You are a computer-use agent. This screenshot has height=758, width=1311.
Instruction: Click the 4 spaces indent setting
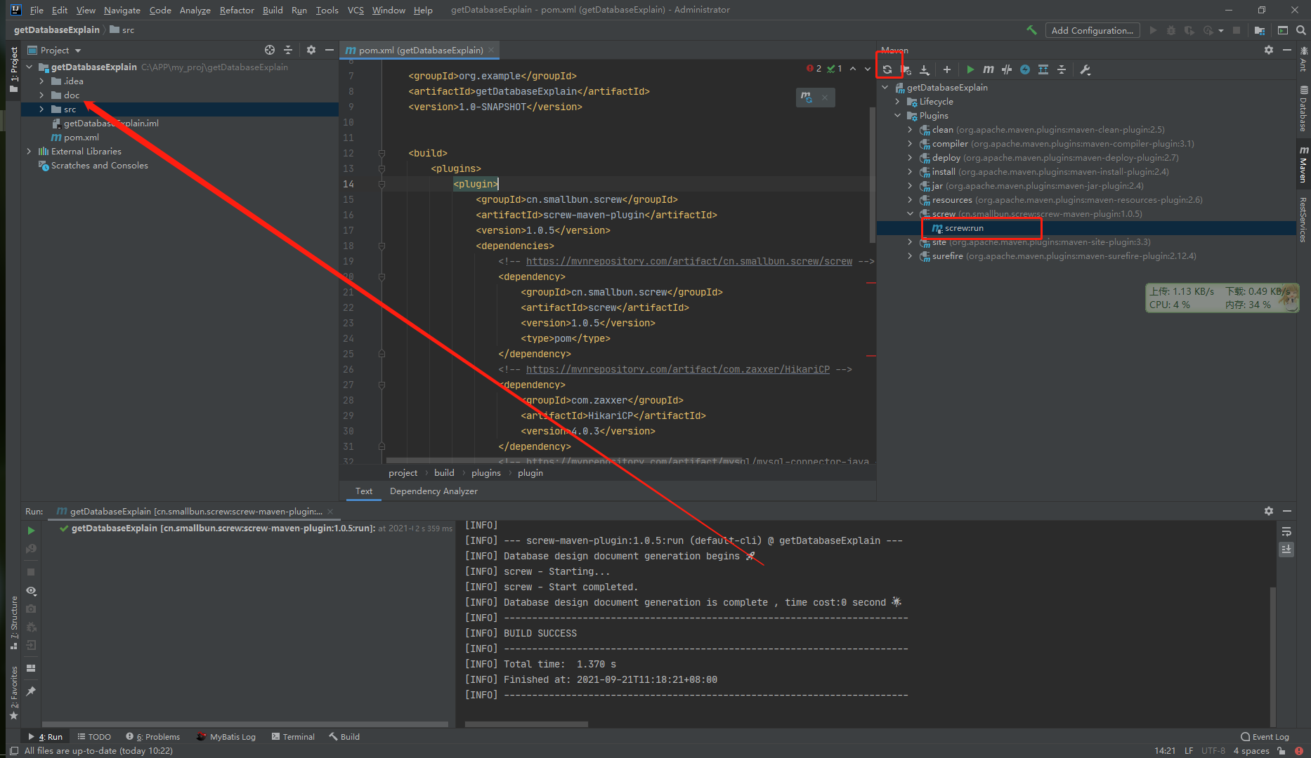1251,751
